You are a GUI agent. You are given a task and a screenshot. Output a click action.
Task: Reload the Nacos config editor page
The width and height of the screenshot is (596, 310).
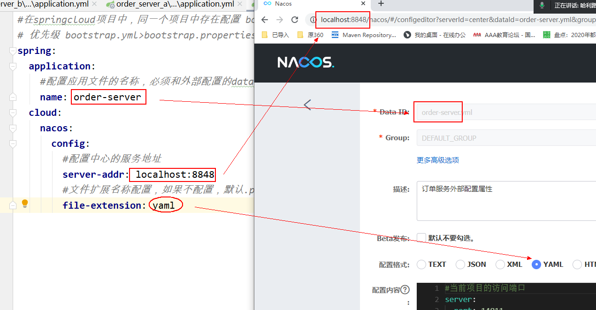tap(295, 20)
